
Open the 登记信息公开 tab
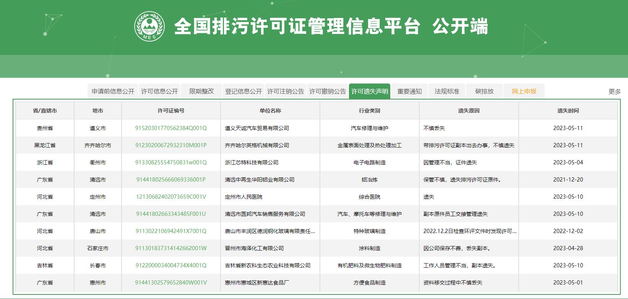[243, 91]
